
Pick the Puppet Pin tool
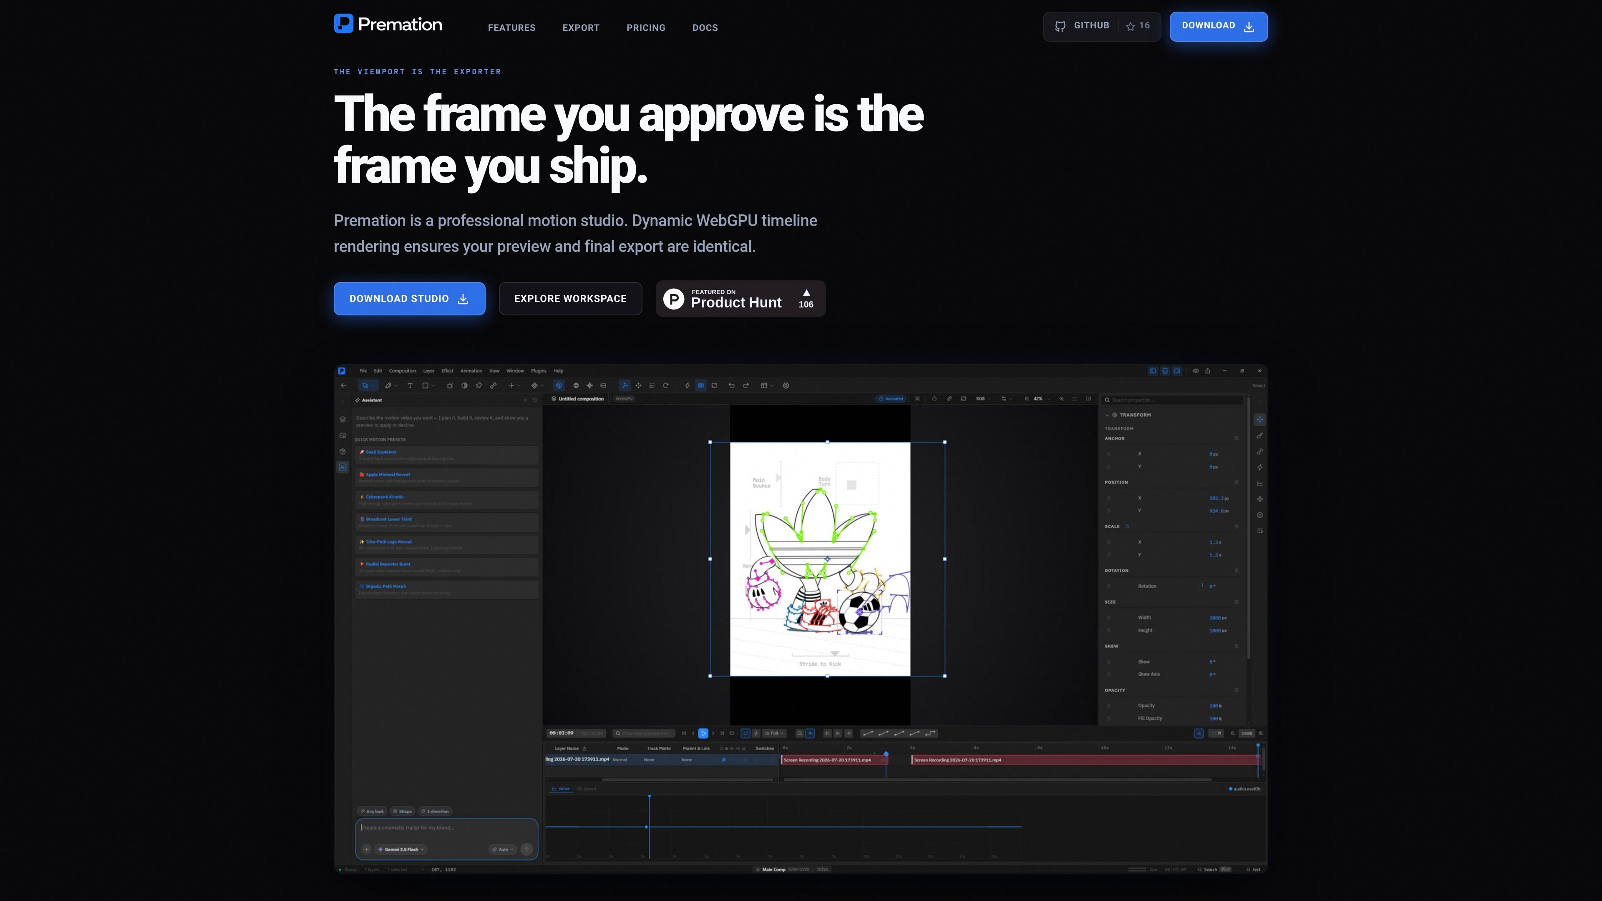pos(479,385)
